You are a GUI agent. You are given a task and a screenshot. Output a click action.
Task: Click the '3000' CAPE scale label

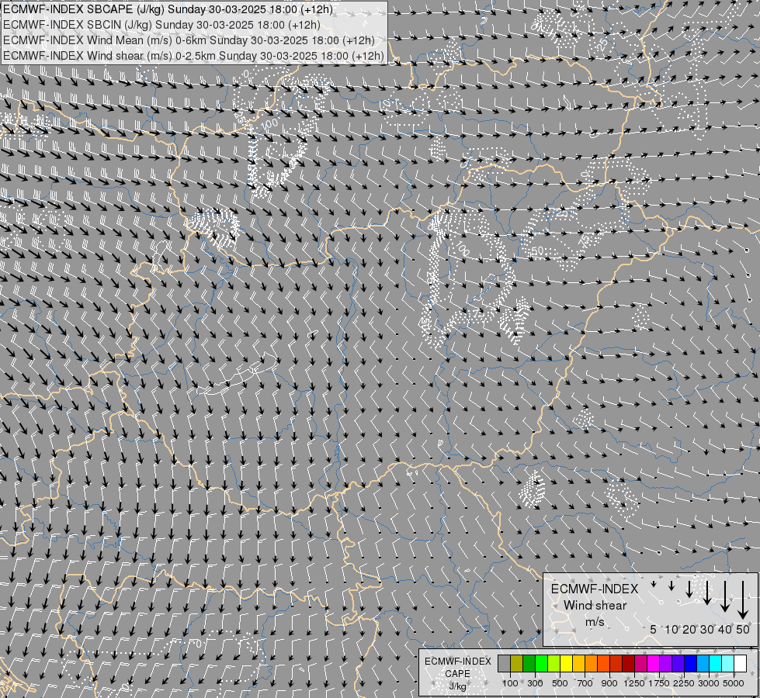pyautogui.click(x=709, y=683)
